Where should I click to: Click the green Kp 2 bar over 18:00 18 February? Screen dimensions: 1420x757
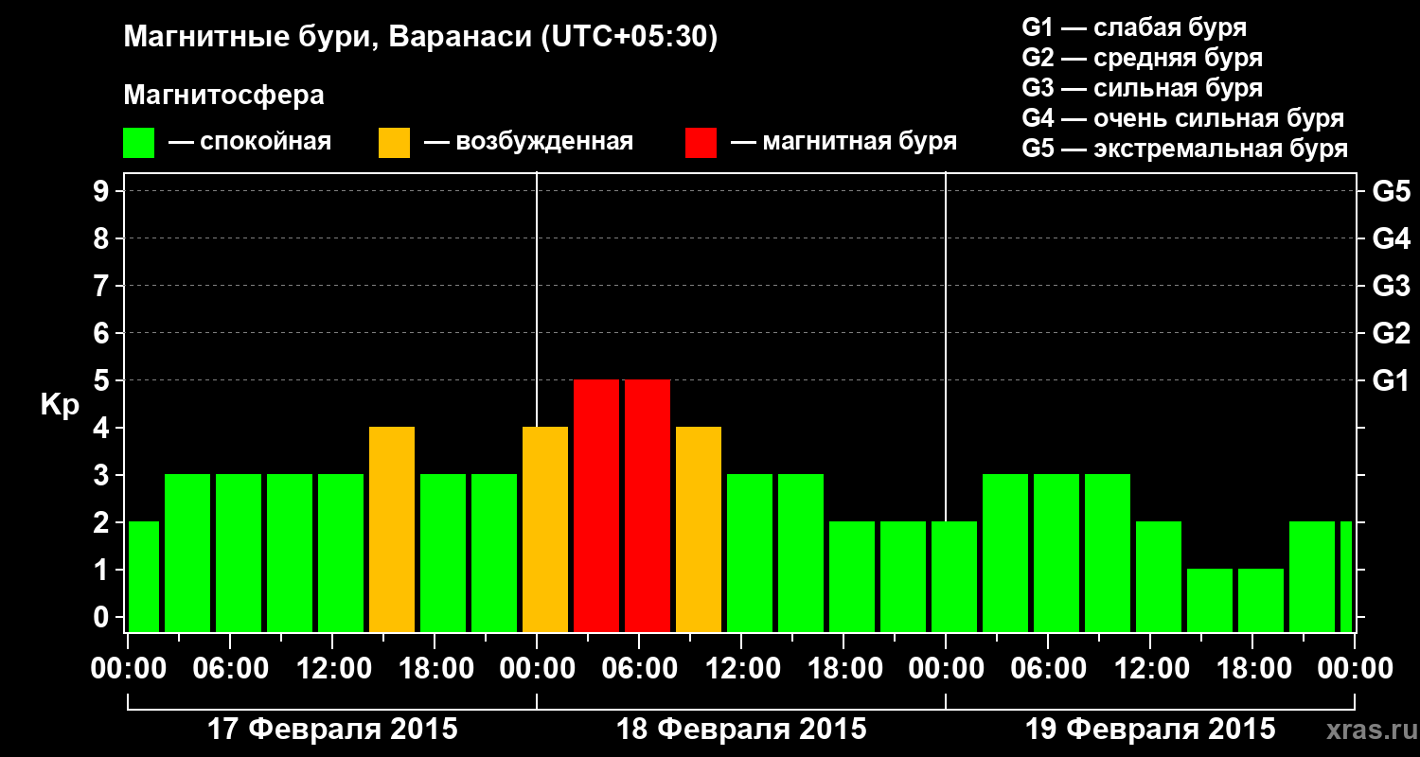pos(852,576)
